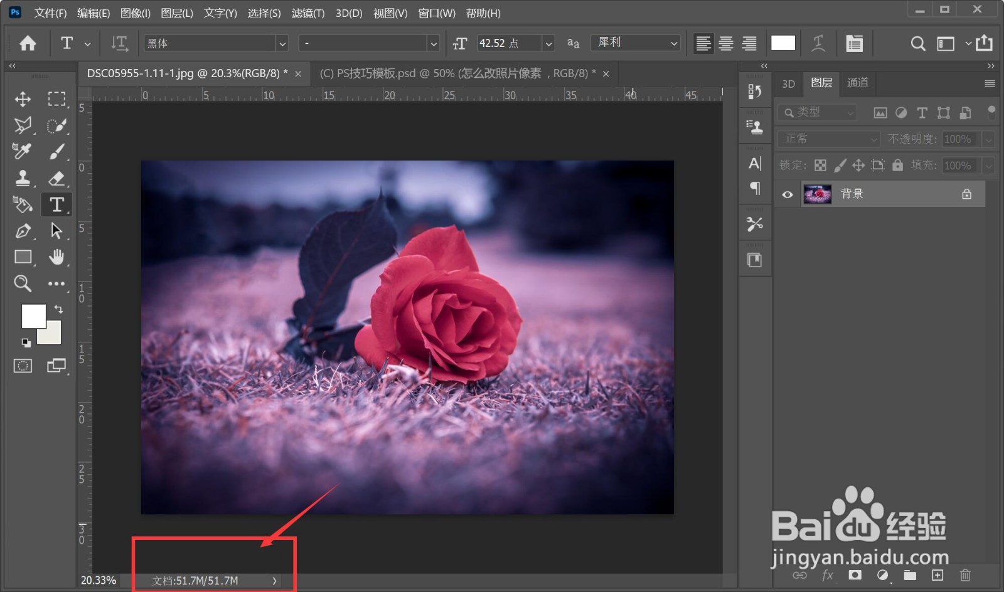The image size is (1004, 592).
Task: Add layer style with the fx icon
Action: coord(828,575)
